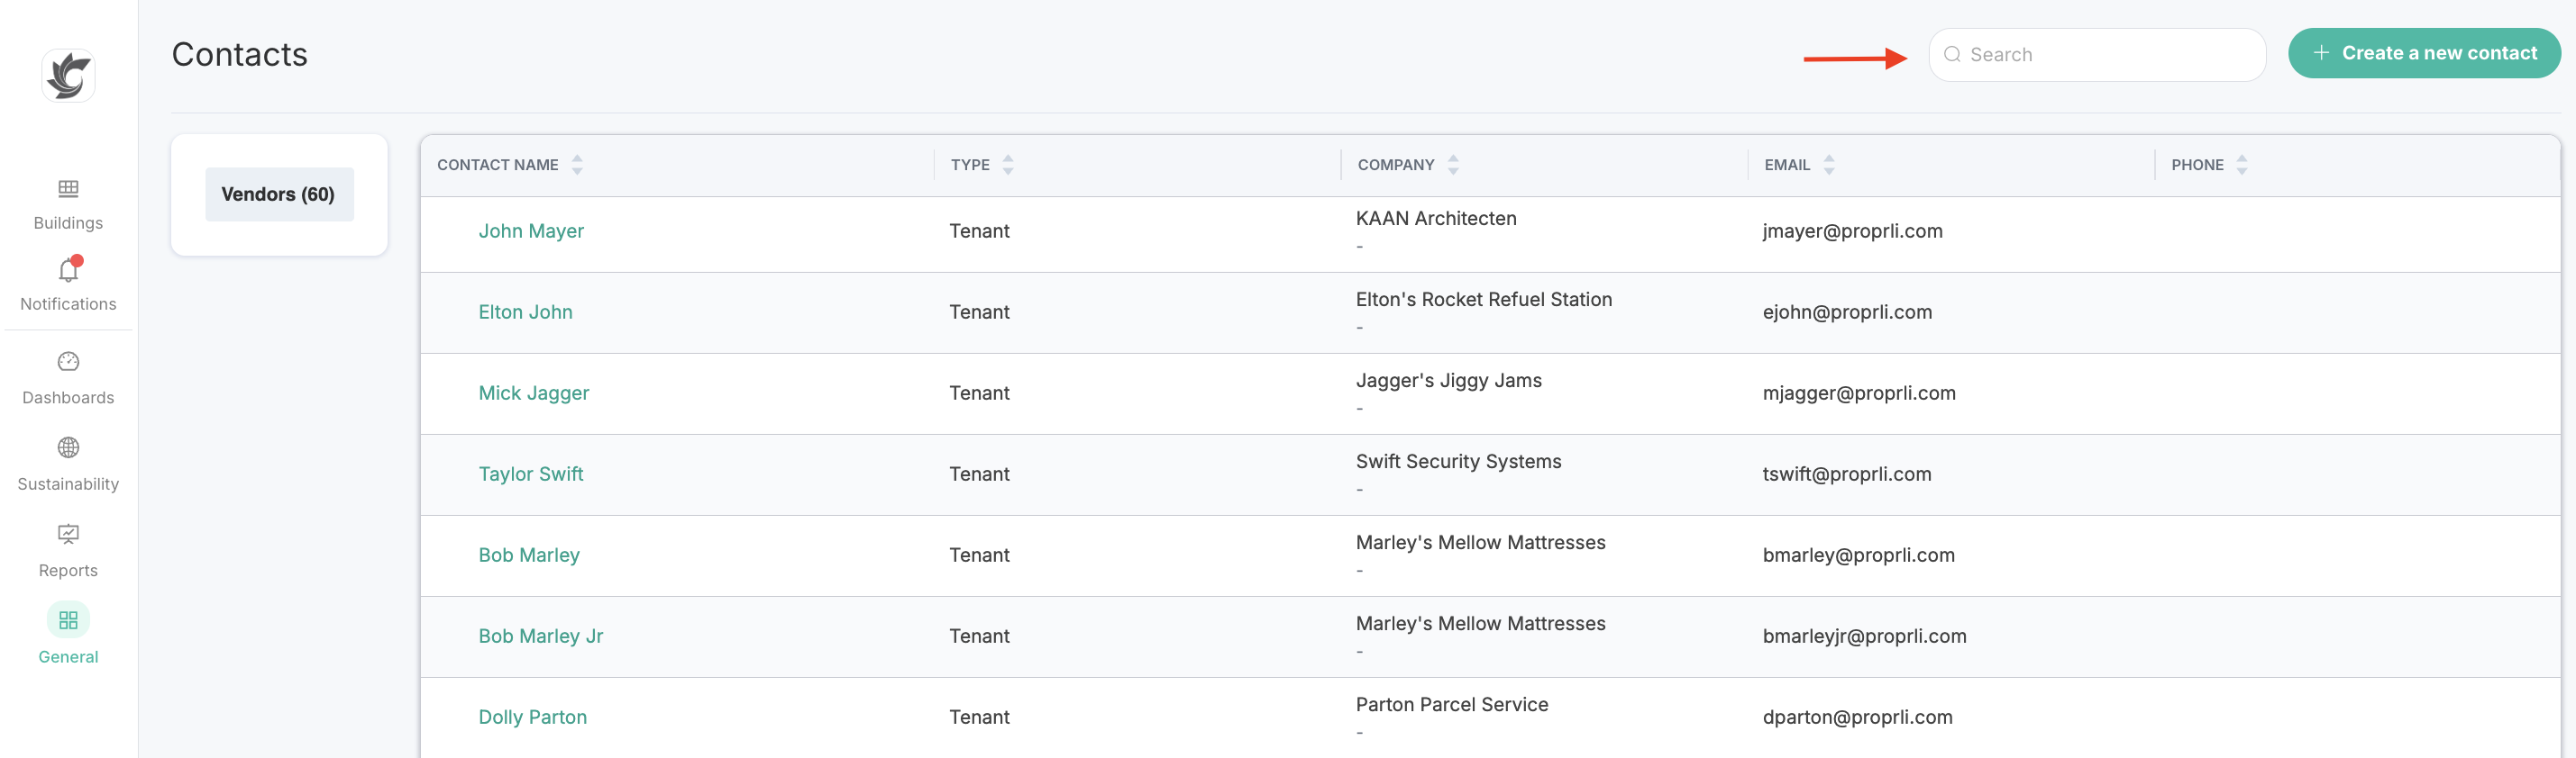Click Tenant type in John Mayer row

pos(979,230)
